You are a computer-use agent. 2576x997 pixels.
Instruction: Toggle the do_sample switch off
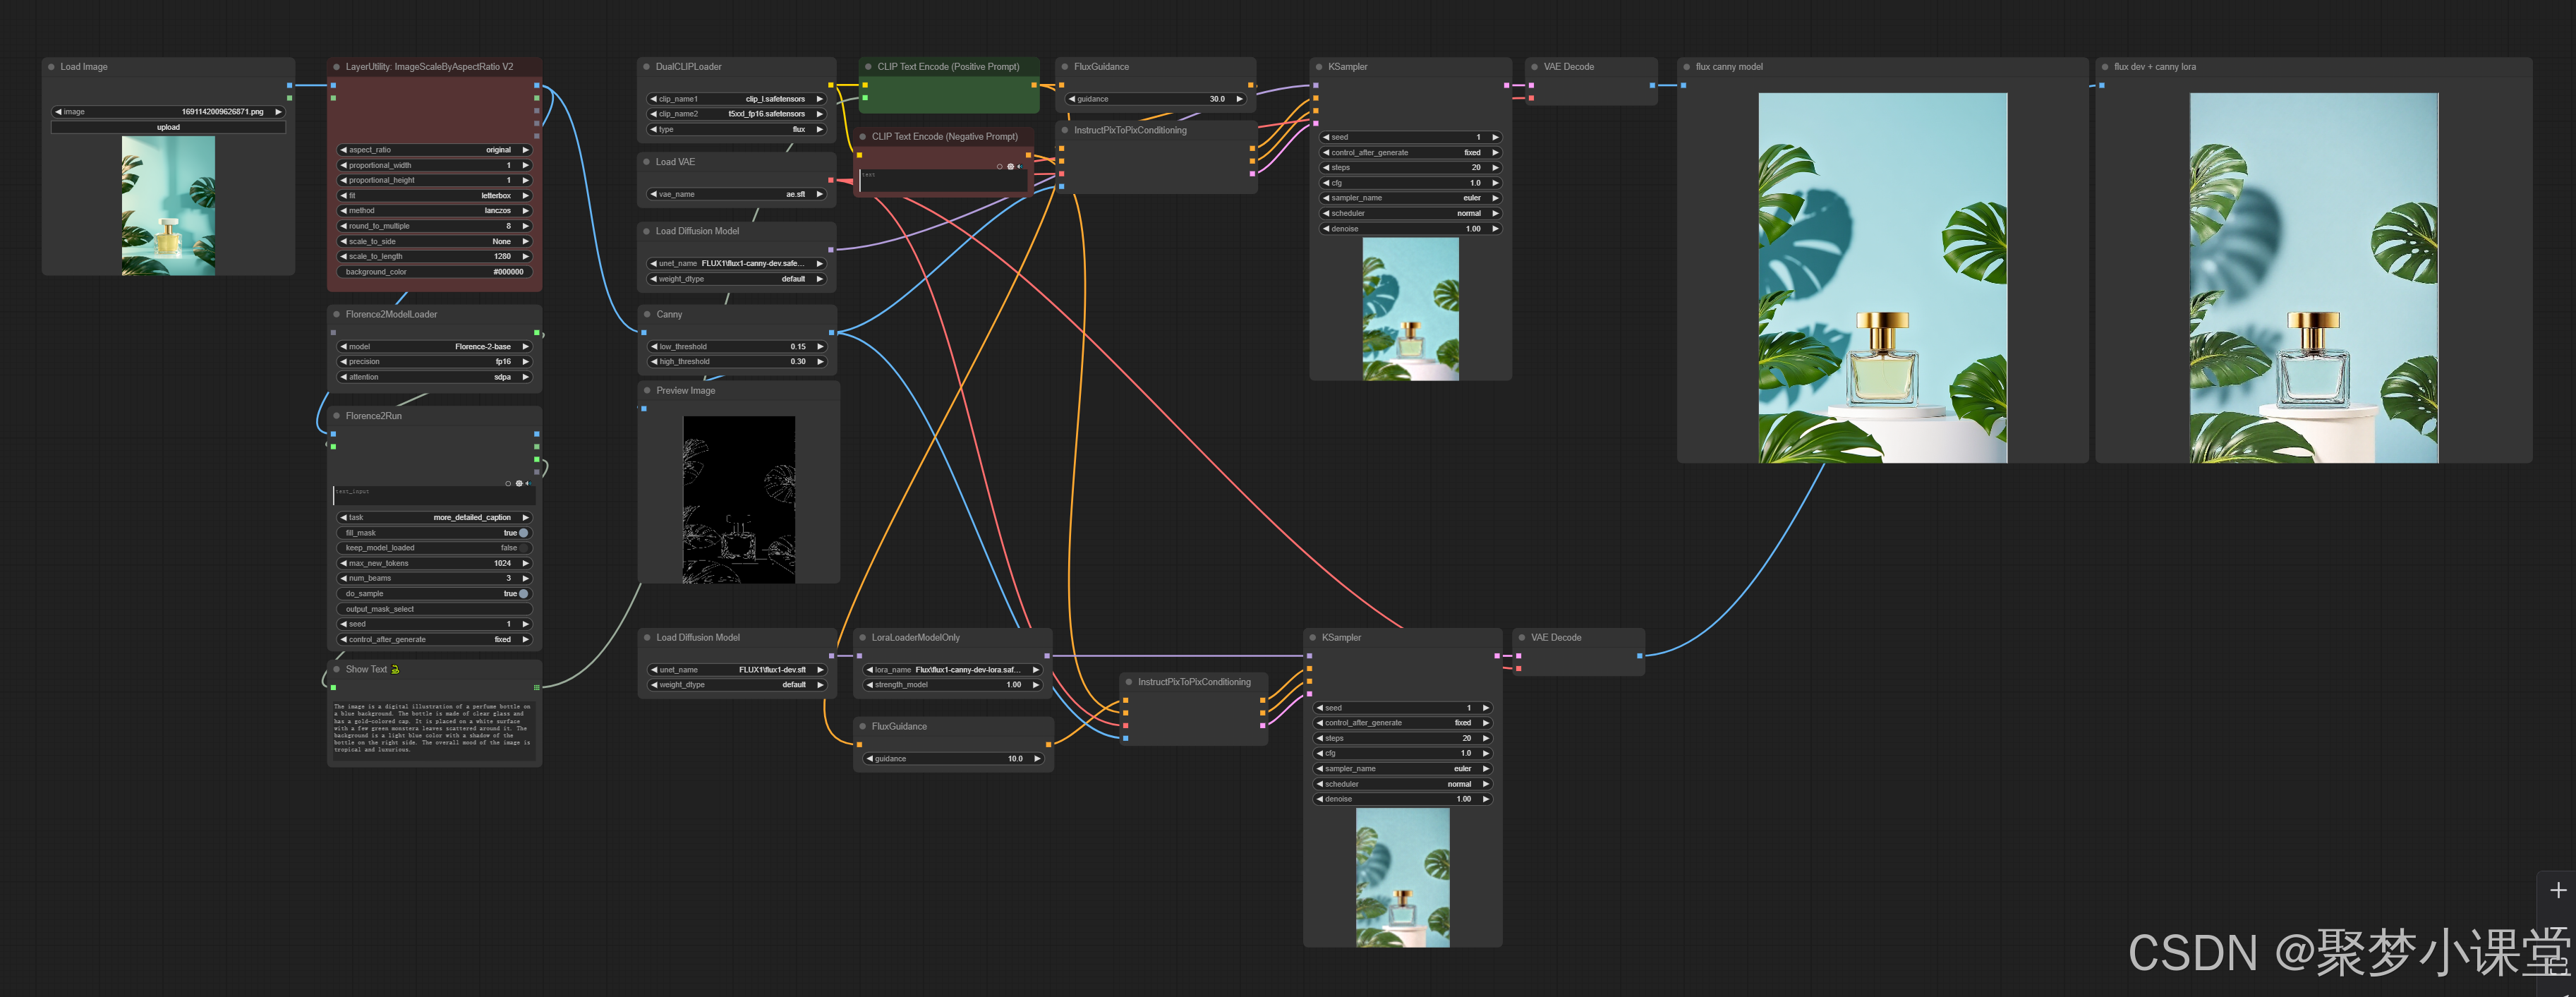coord(522,594)
